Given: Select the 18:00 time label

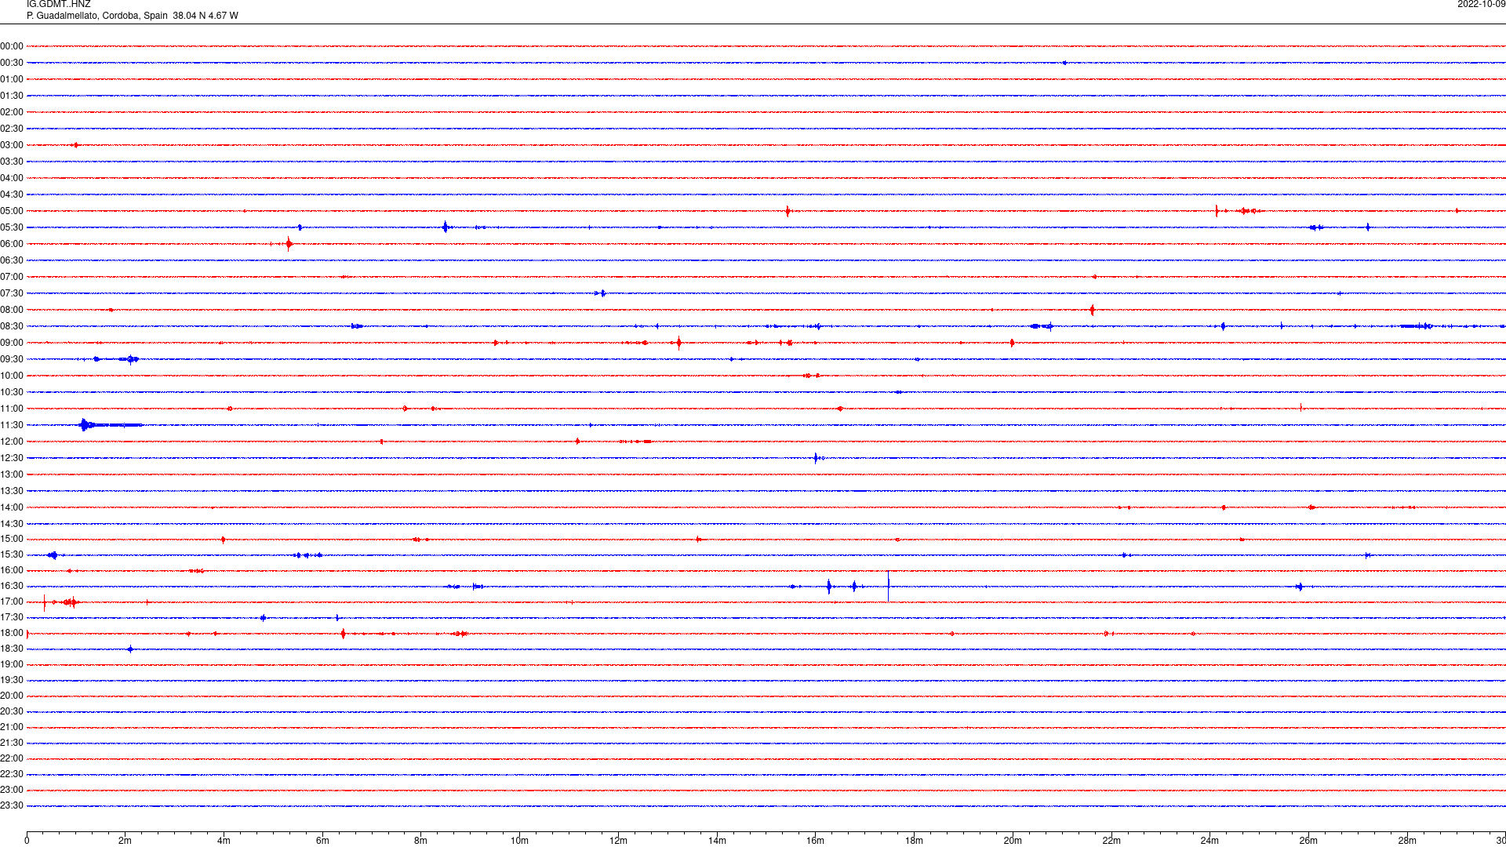Looking at the screenshot, I should (x=12, y=633).
